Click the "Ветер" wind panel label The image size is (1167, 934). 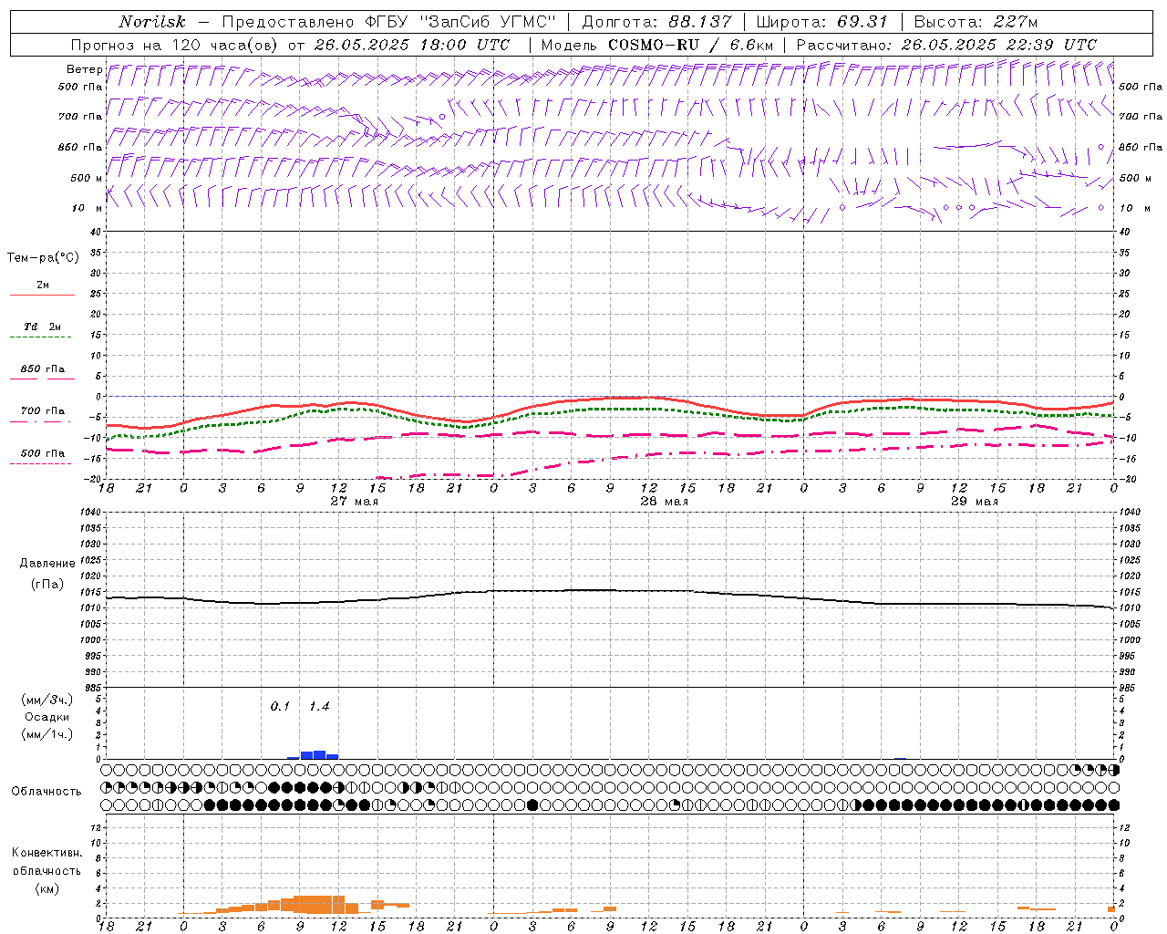(84, 69)
